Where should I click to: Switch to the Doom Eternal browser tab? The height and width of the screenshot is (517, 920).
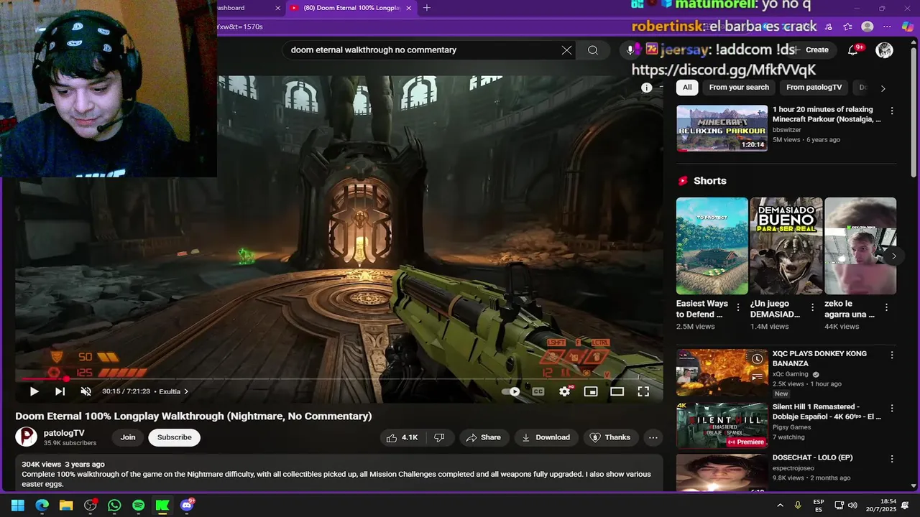click(x=351, y=8)
